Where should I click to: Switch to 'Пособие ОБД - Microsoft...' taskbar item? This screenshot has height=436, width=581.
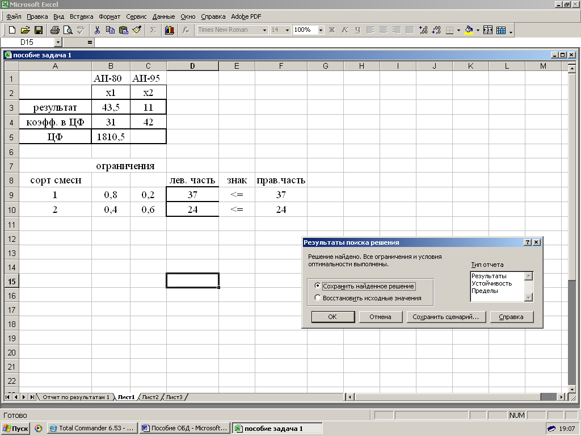[x=186, y=428]
